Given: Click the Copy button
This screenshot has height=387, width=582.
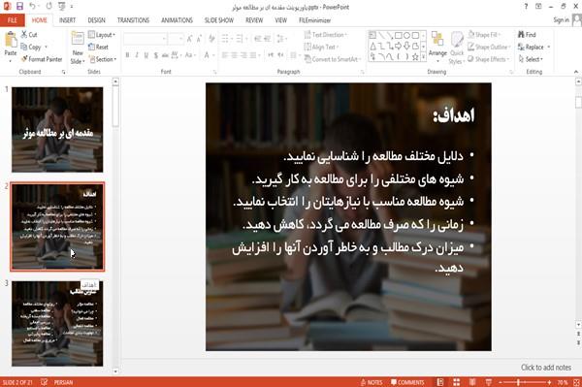Looking at the screenshot, I should pos(31,47).
